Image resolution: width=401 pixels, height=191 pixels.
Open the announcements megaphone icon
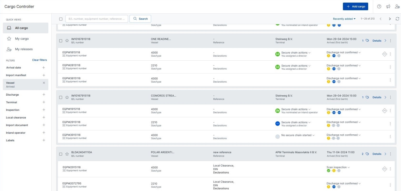[x=388, y=7]
